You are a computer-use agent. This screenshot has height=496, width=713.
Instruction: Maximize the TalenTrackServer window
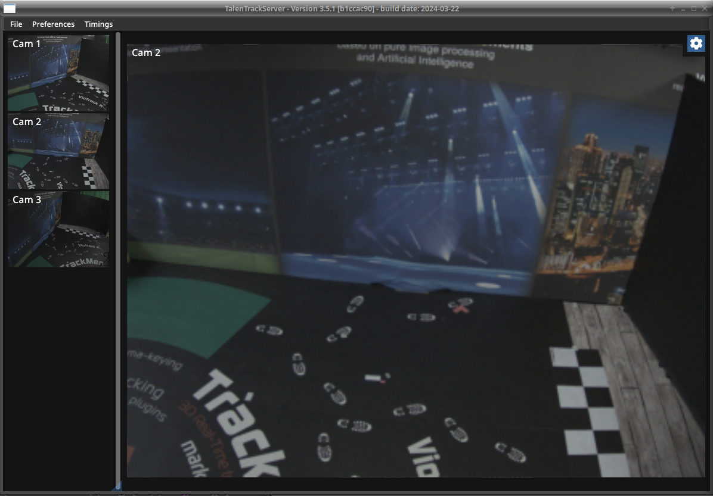tap(694, 8)
